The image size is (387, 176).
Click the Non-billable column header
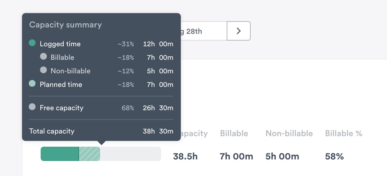point(289,133)
